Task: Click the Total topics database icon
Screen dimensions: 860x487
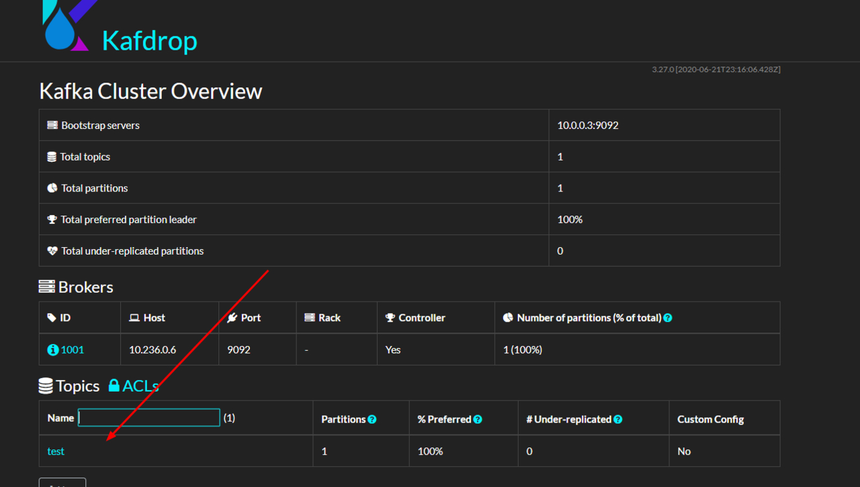Action: pyautogui.click(x=52, y=157)
